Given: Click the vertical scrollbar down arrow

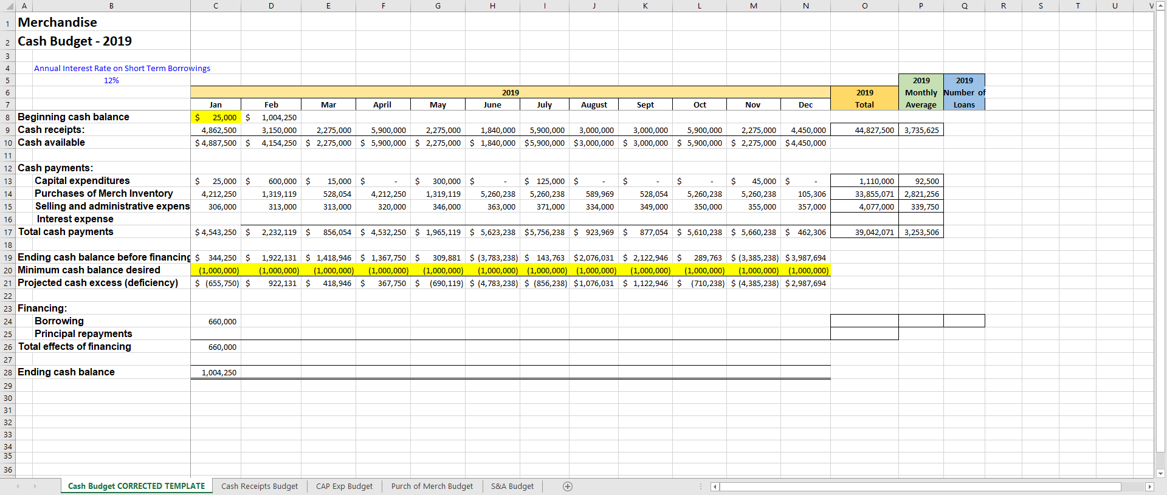Looking at the screenshot, I should pos(1161,473).
